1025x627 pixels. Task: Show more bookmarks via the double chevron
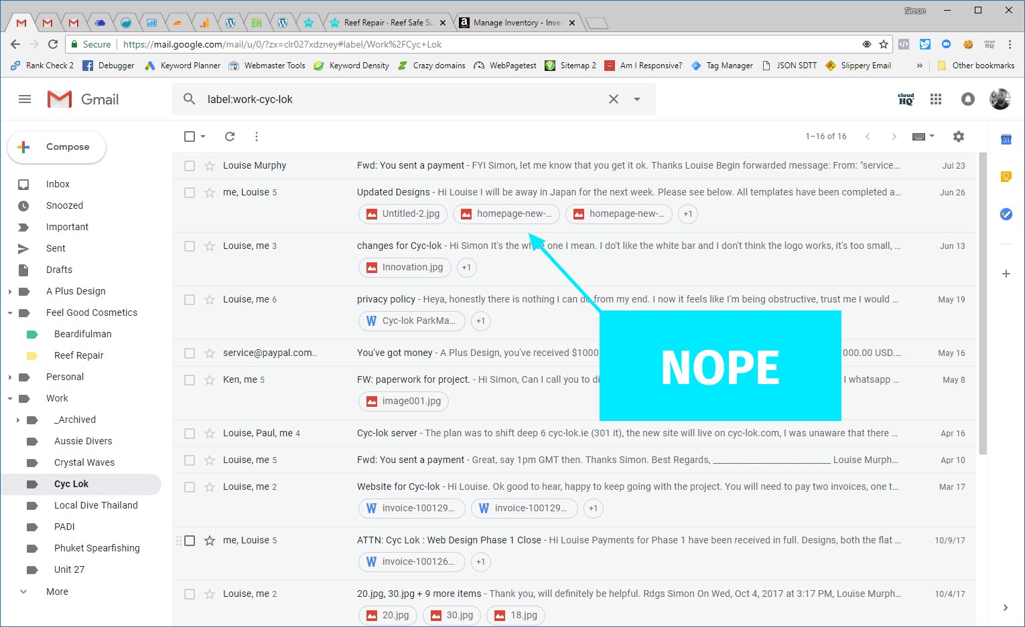click(x=919, y=66)
